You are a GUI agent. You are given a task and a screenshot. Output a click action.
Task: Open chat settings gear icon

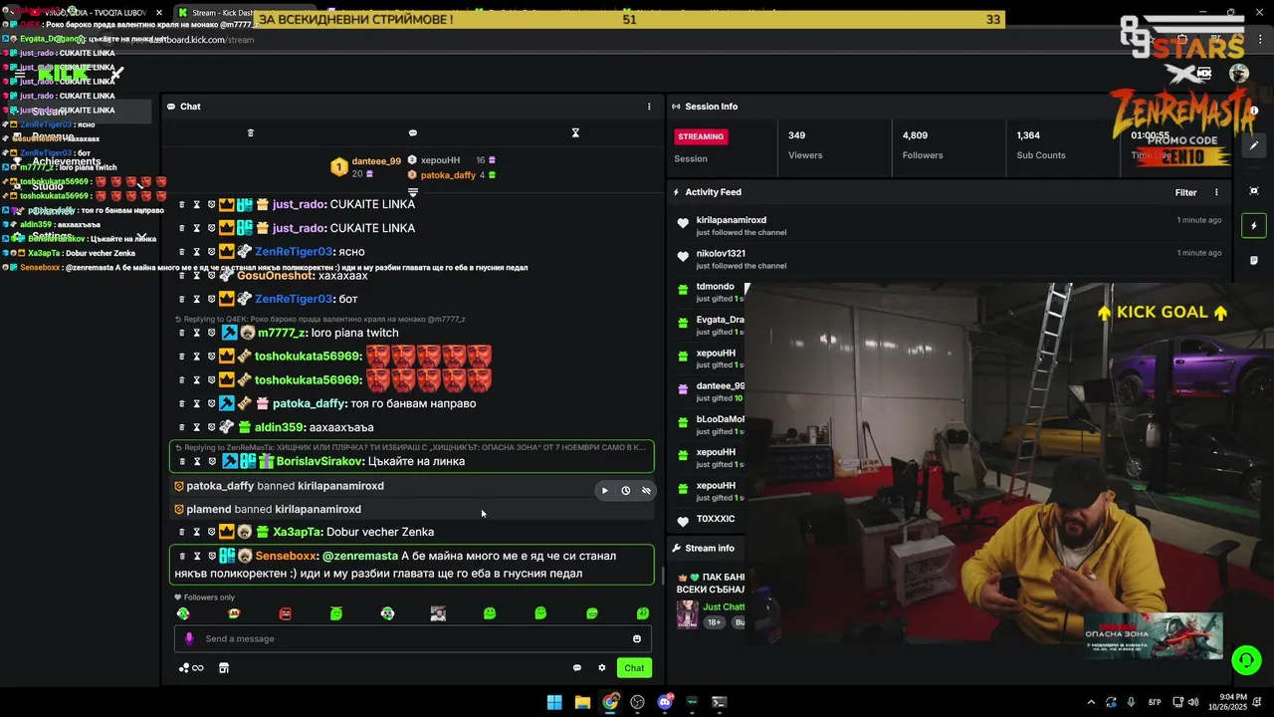[601, 668]
